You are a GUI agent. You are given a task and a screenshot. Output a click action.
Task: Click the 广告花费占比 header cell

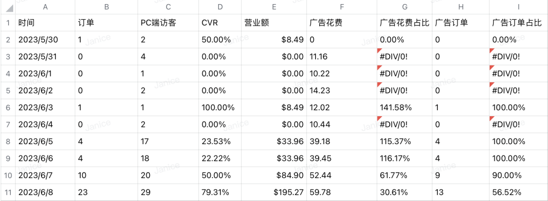click(404, 23)
